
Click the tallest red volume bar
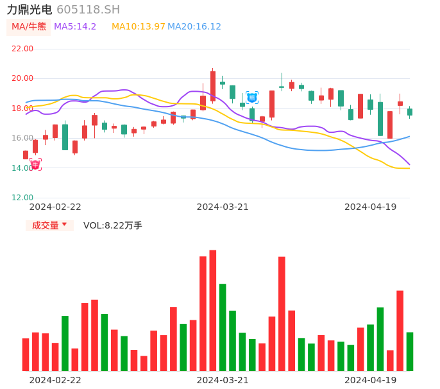pos(213,311)
